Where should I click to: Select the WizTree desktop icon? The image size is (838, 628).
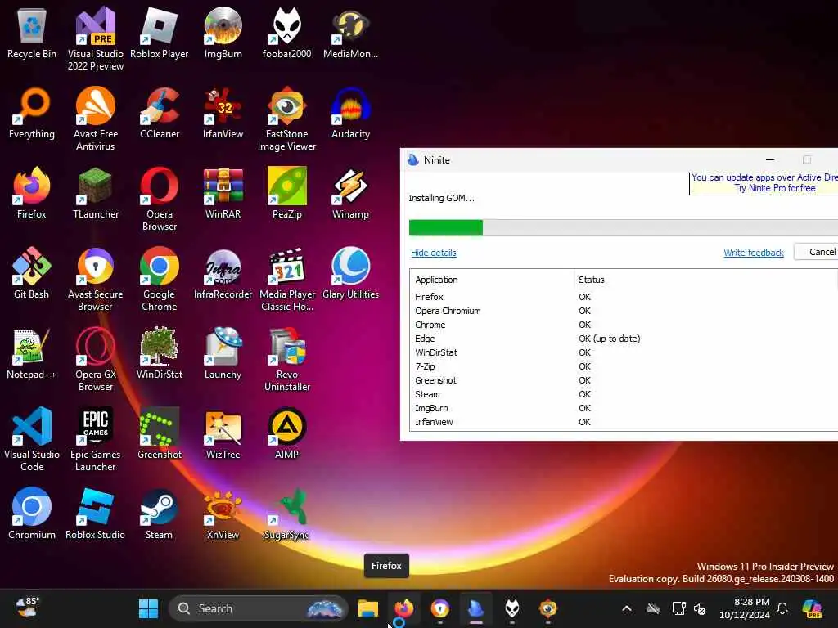click(x=223, y=433)
